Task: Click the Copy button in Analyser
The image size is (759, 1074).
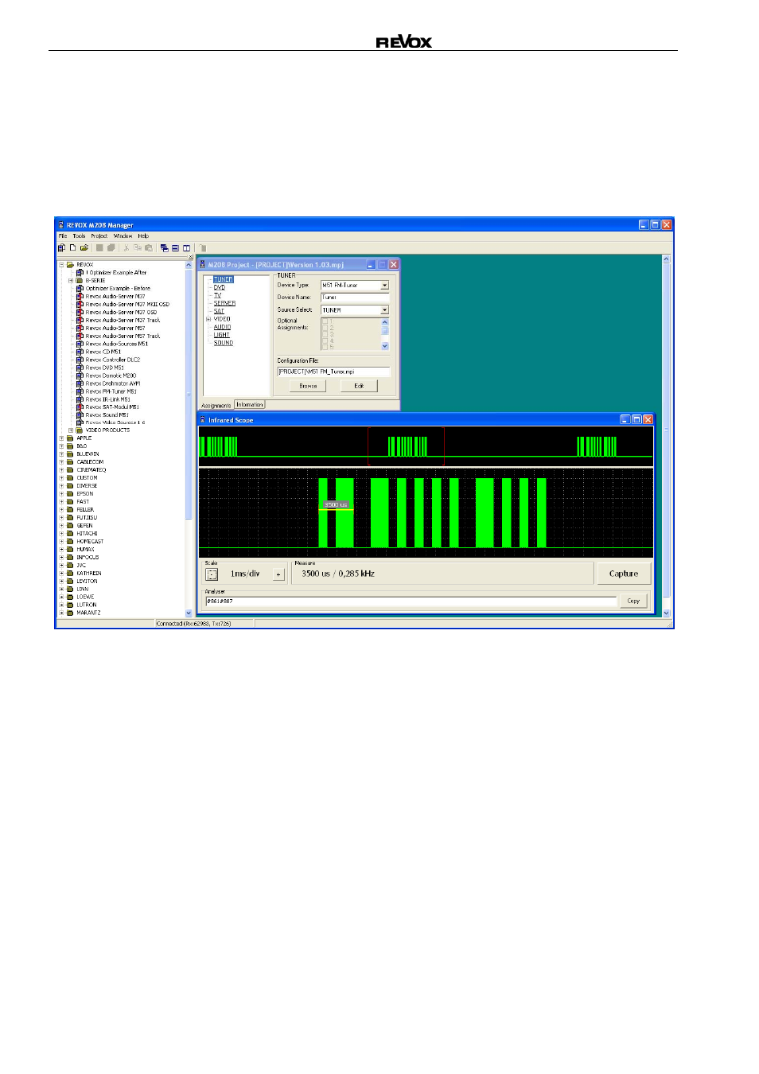Action: coord(633,601)
